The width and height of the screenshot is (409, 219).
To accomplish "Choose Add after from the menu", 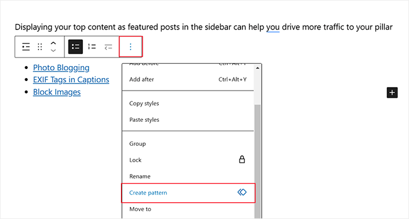I will (x=188, y=80).
